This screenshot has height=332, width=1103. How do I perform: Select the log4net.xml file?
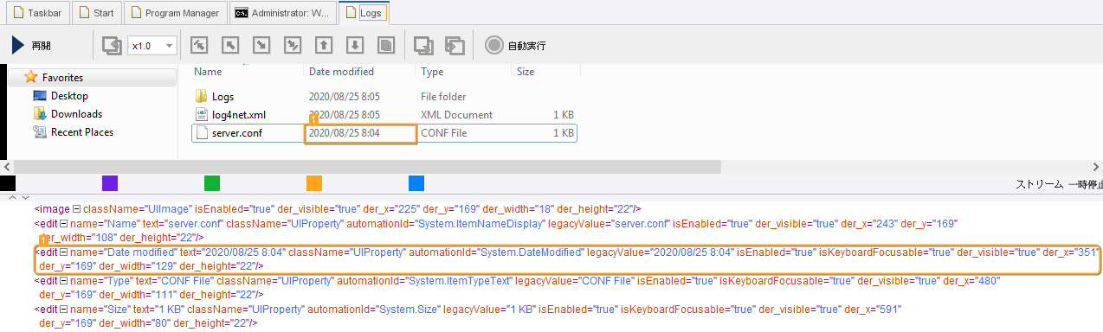[x=384, y=115]
